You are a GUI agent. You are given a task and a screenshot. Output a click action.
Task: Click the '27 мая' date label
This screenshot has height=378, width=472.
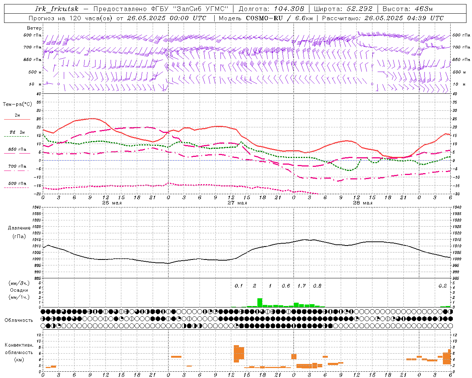click(x=237, y=203)
